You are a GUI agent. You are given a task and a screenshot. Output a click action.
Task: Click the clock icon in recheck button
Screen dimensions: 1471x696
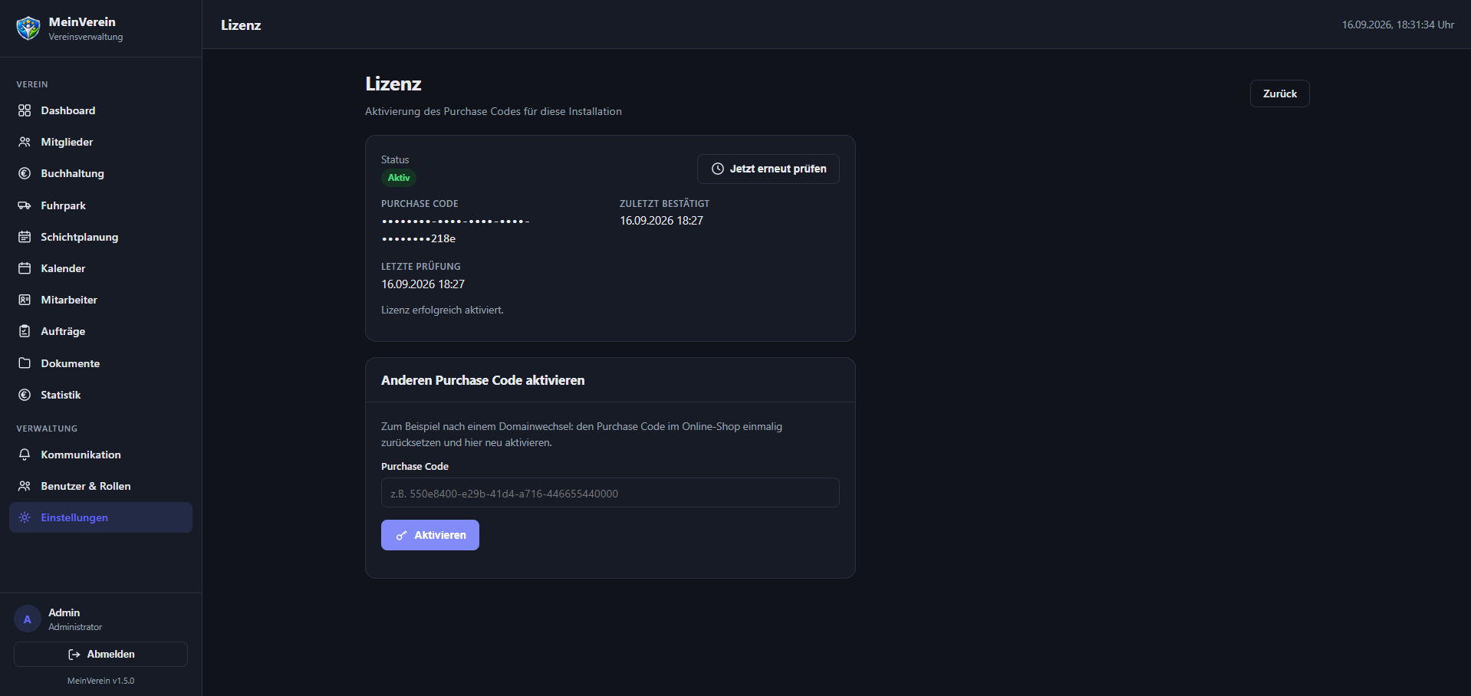[718, 169]
